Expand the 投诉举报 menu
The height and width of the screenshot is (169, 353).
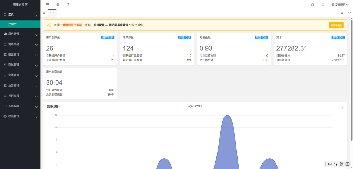(20, 96)
